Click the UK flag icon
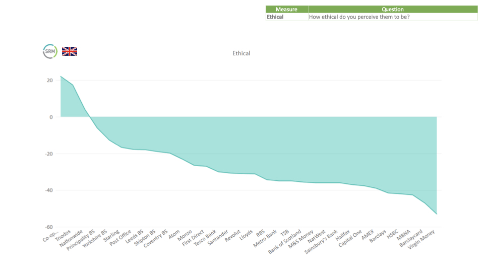 point(70,51)
